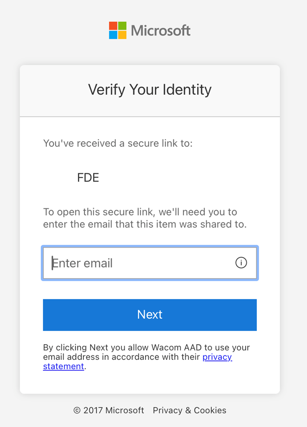The height and width of the screenshot is (427, 307).
Task: Click the © 2017 Microsoft footer text
Action: tap(108, 410)
